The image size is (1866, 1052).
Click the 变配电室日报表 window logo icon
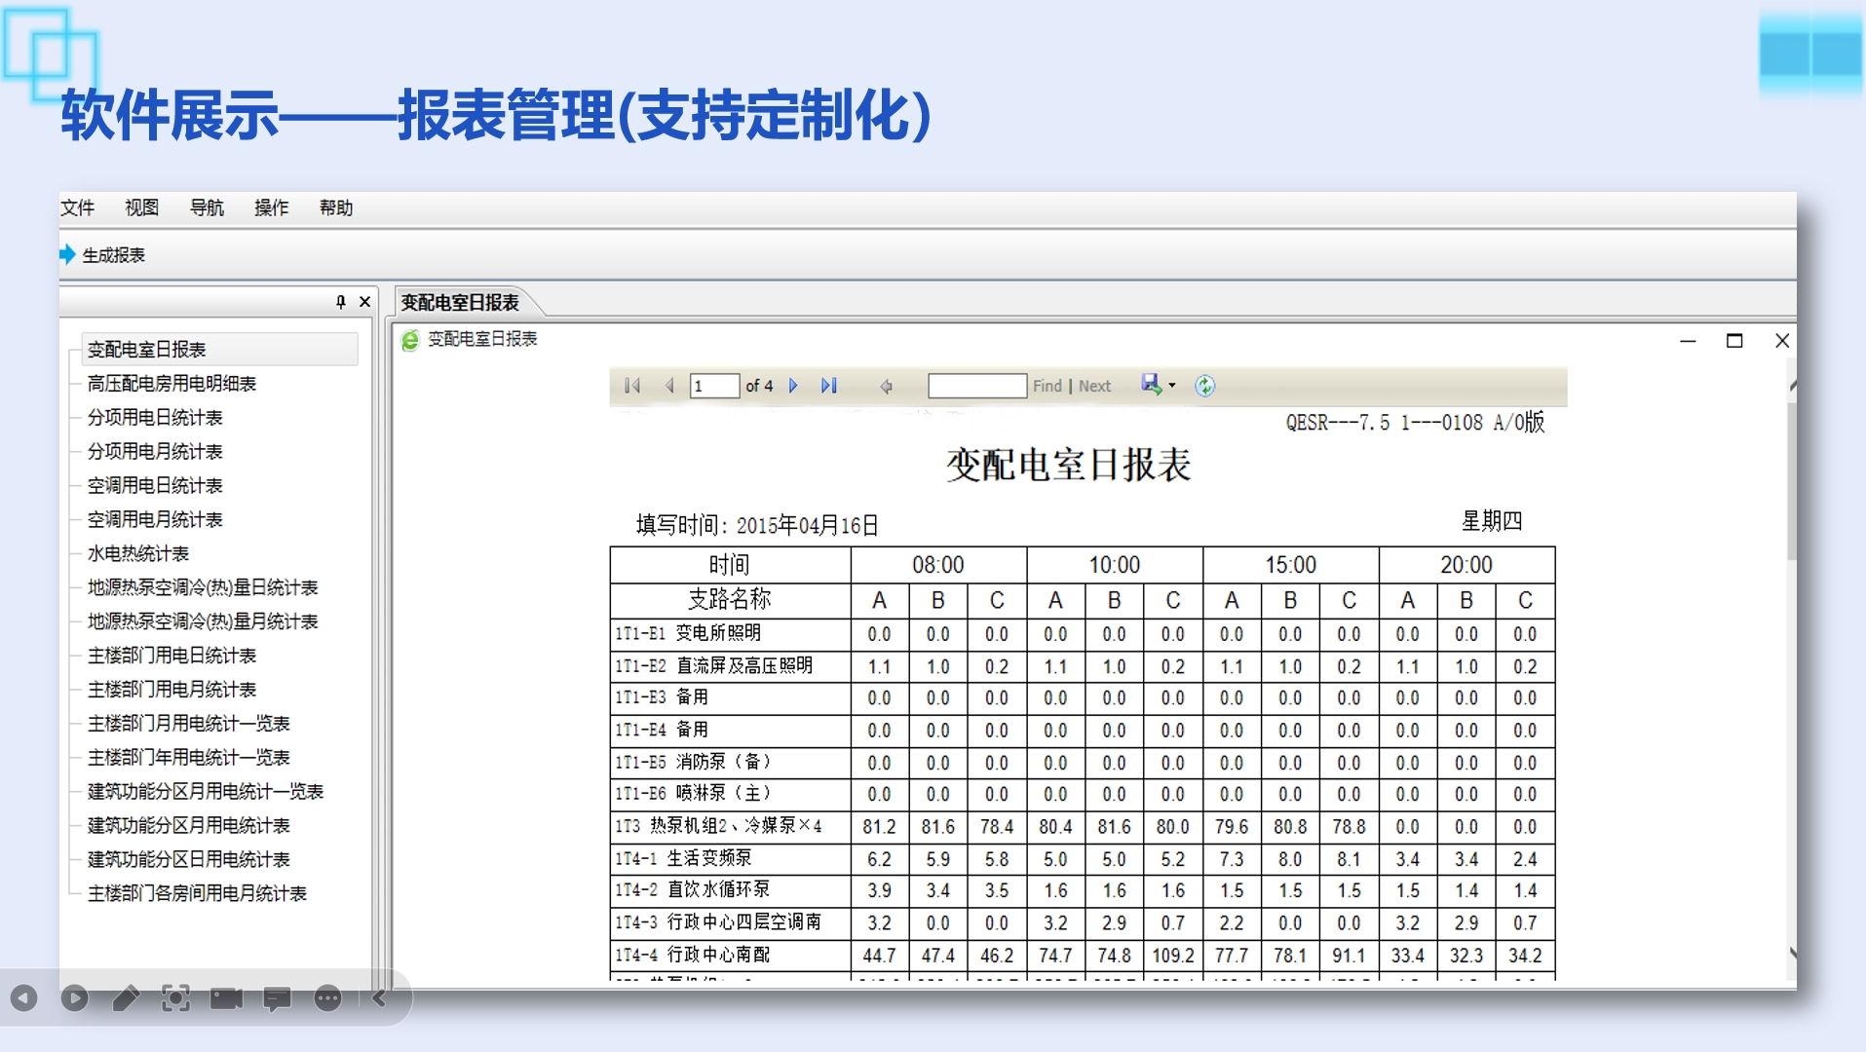pyautogui.click(x=410, y=339)
